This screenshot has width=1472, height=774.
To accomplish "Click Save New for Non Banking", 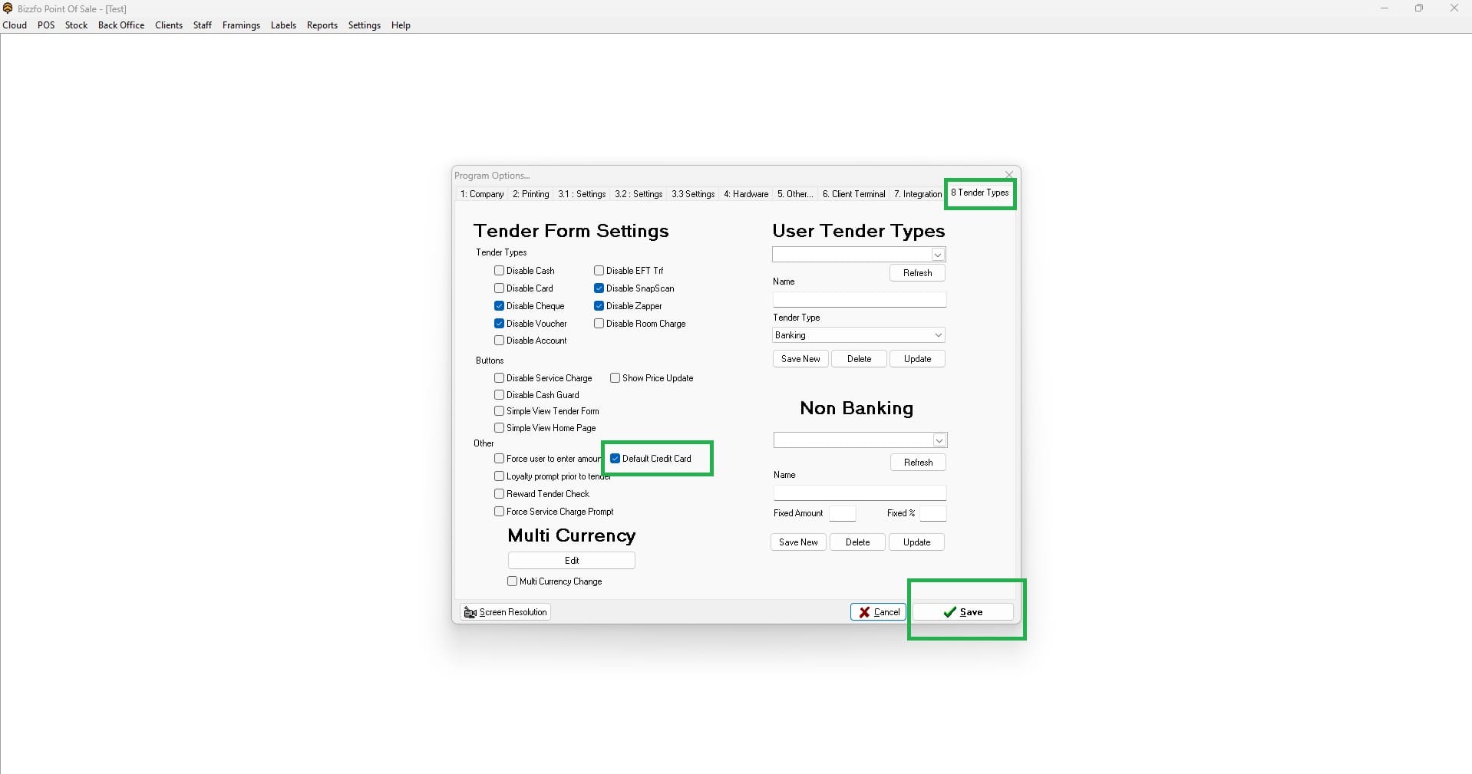I will click(x=798, y=542).
